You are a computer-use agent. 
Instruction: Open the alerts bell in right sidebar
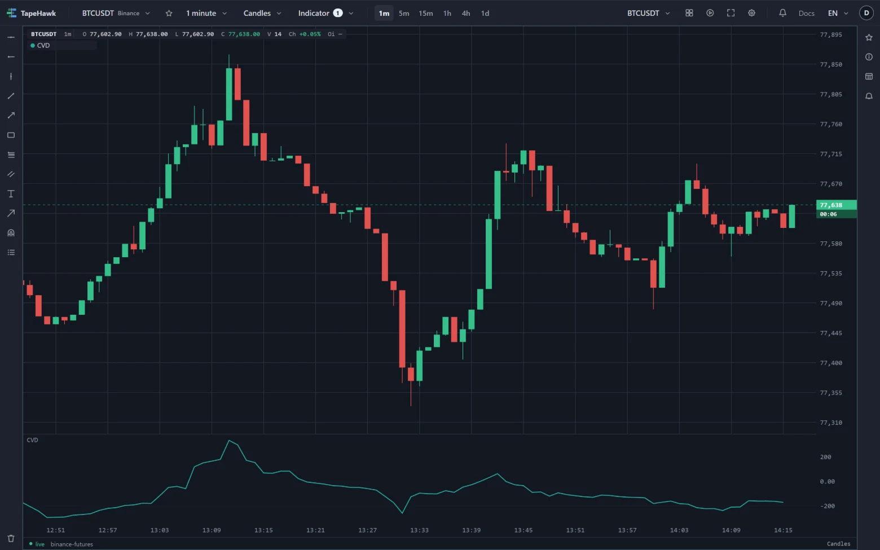[869, 96]
